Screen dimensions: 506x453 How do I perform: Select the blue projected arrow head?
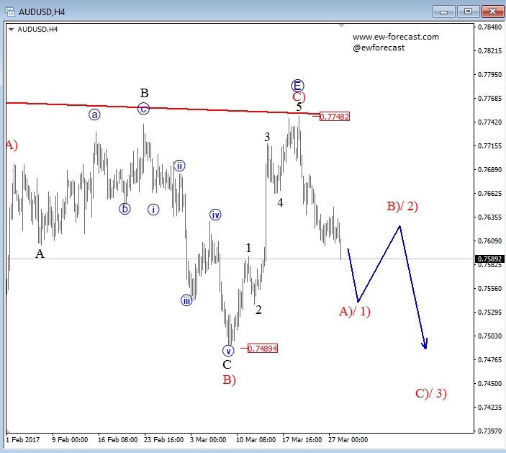[x=425, y=344]
